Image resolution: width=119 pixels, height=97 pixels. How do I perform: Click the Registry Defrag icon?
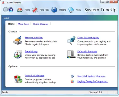point(72,81)
